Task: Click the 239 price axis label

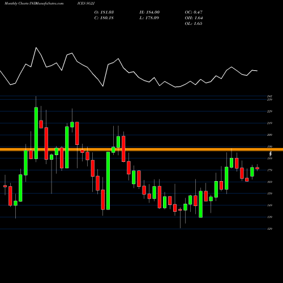Action: point(269,100)
